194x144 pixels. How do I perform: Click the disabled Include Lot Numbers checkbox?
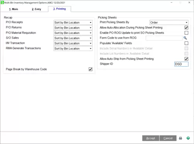186,53
